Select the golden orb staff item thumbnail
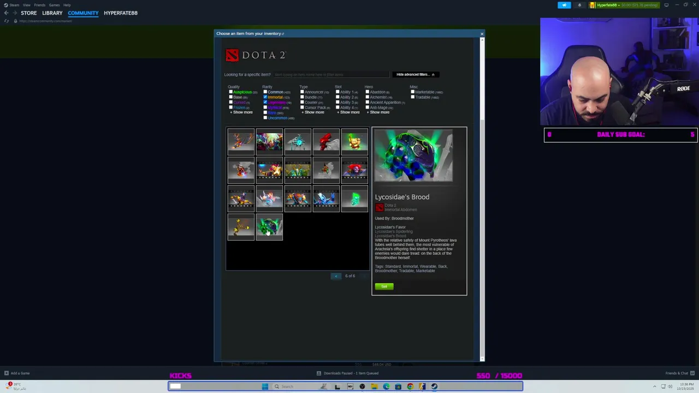The image size is (699, 393). click(241, 227)
